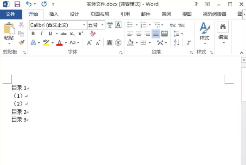Open Ribbon Display Options
246x165 pixels.
[x=207, y=4]
